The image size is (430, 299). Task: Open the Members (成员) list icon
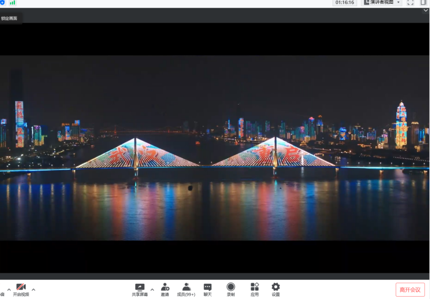[x=186, y=287]
